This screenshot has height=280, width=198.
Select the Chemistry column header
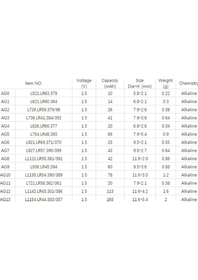(189, 84)
